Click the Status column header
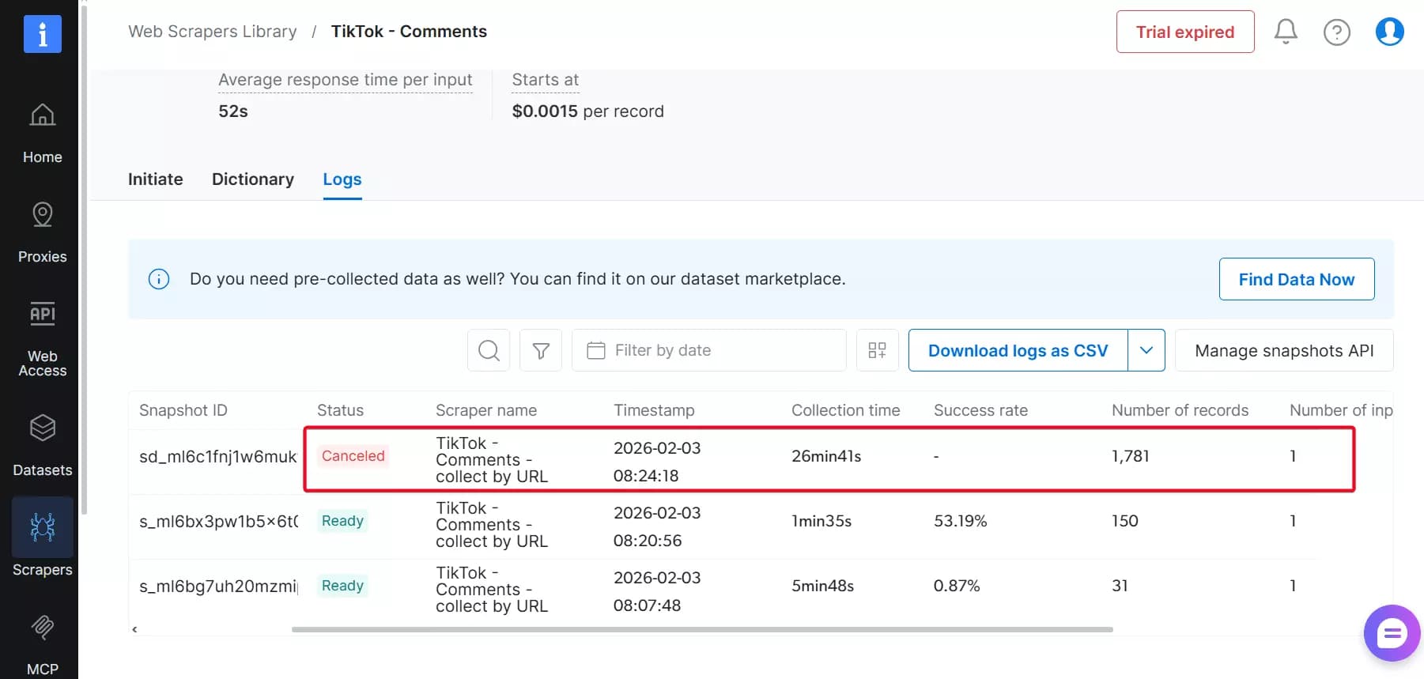The image size is (1424, 679). pos(341,410)
